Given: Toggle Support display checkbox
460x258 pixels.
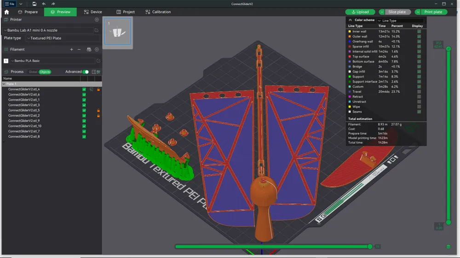Looking at the screenshot, I should click(x=419, y=76).
